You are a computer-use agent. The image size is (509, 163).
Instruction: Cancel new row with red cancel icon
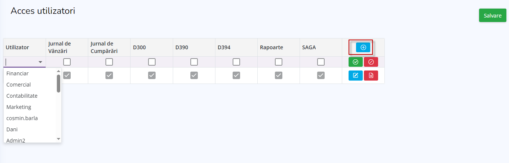click(371, 62)
